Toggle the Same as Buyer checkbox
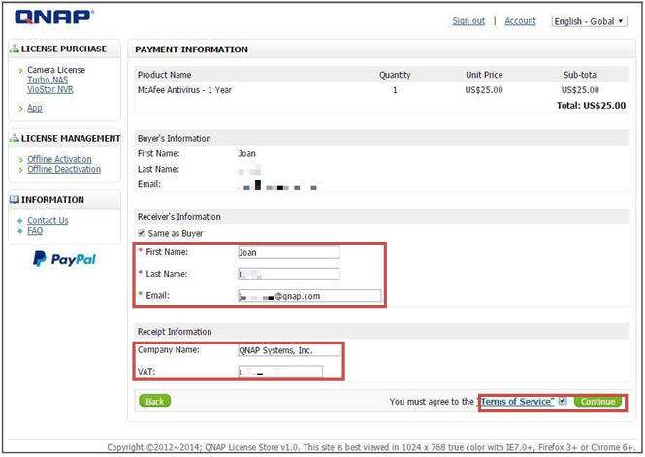Viewport: 645px width, 457px height. pos(142,233)
